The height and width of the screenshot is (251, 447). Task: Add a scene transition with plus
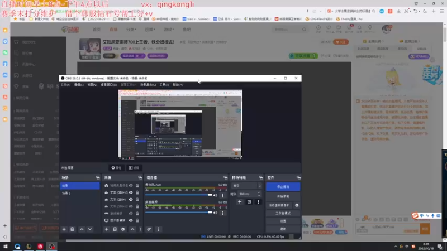coord(240,202)
